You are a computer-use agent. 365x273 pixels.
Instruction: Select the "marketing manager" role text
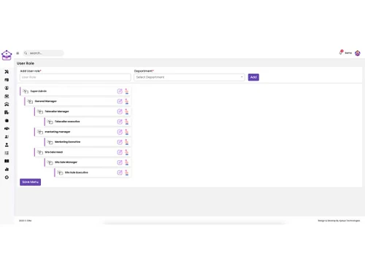click(58, 132)
